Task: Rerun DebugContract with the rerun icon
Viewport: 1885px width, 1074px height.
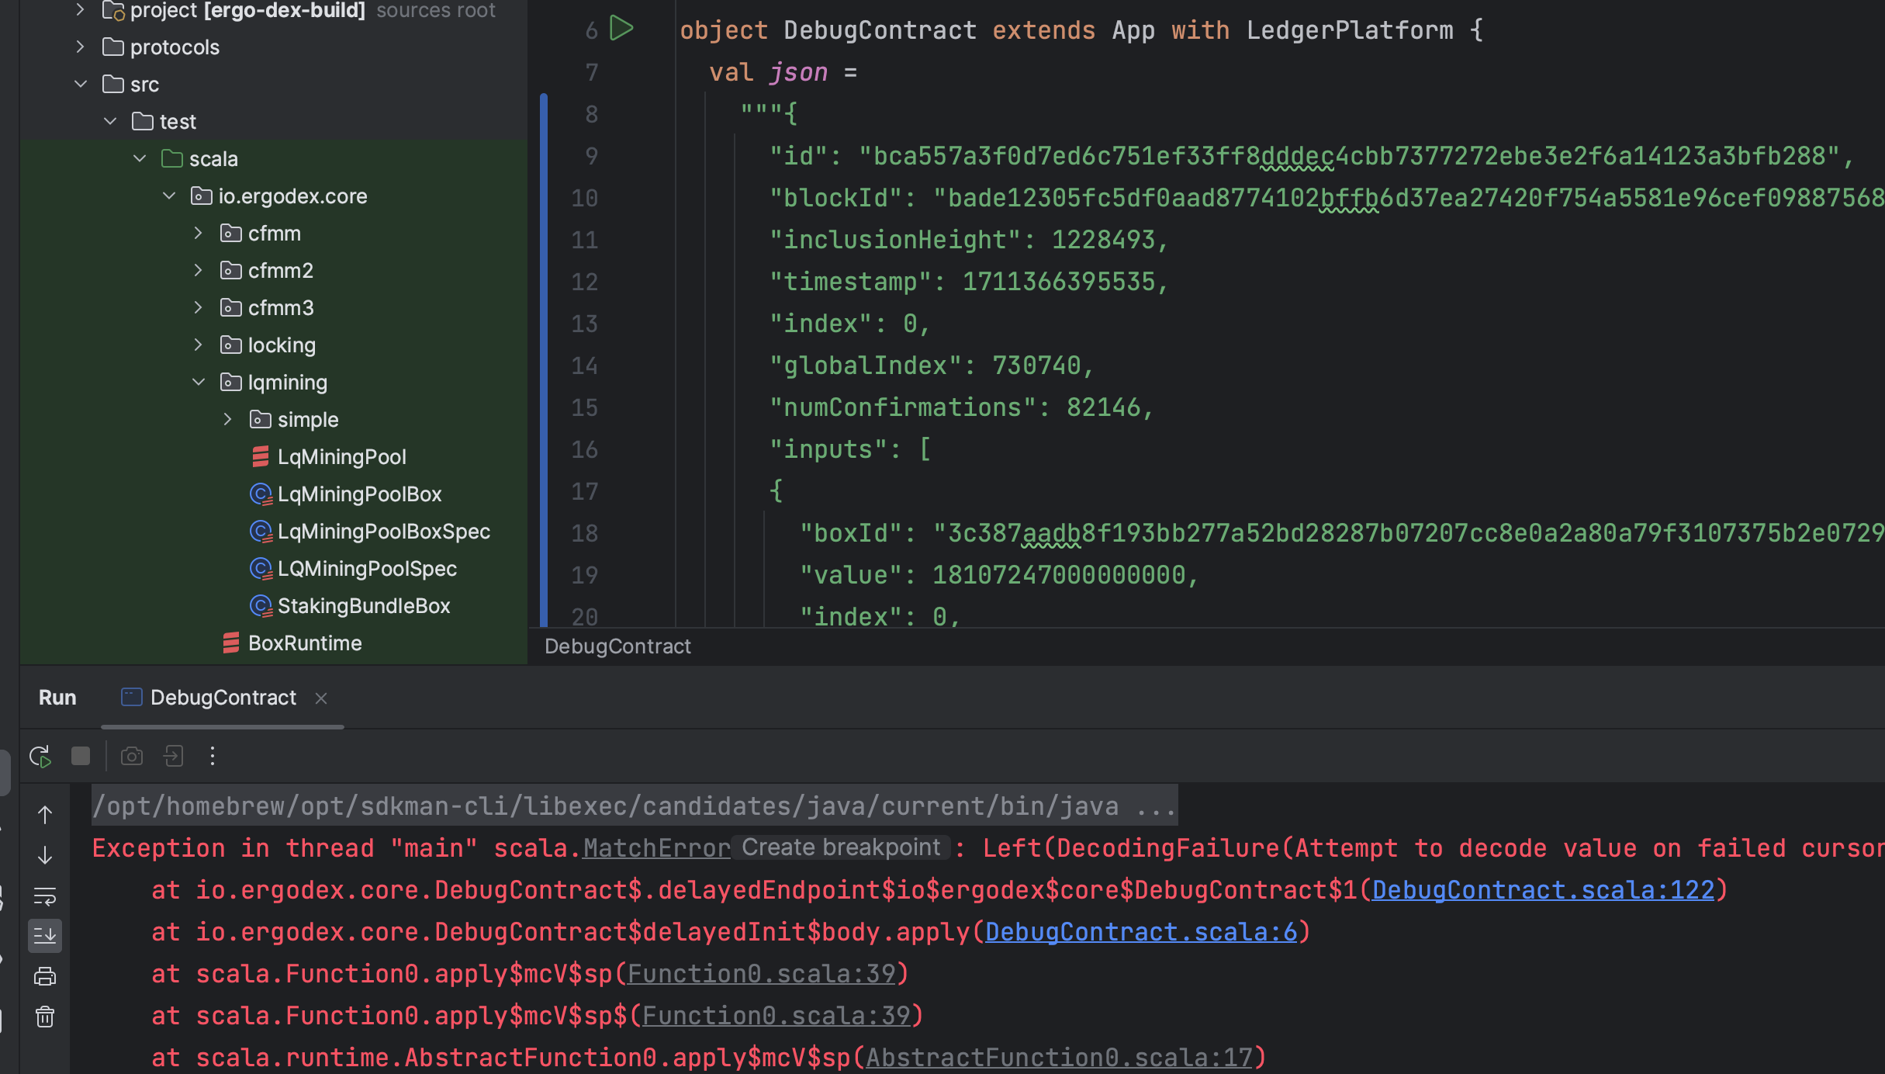Action: point(40,756)
